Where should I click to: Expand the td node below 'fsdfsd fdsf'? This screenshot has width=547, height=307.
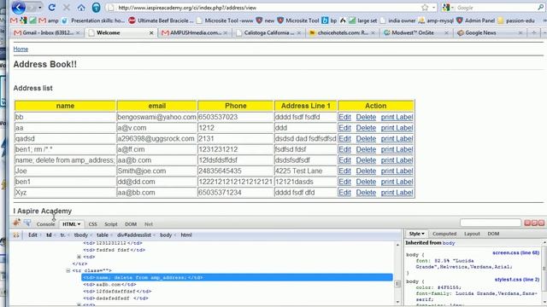click(79, 257)
